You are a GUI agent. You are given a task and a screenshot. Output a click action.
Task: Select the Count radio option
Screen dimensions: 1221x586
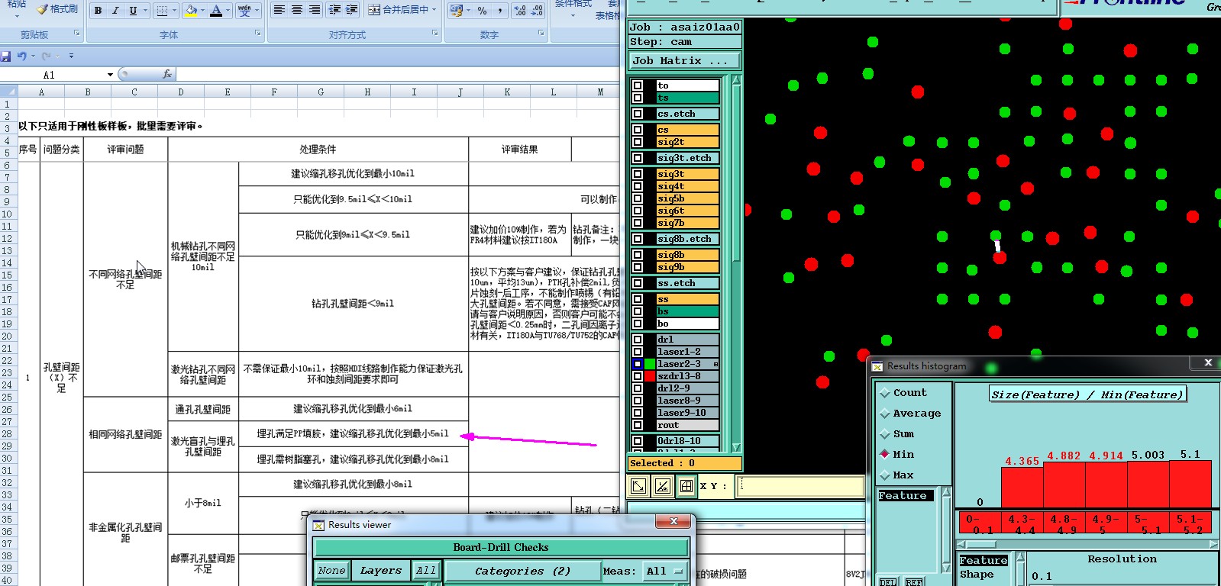885,393
